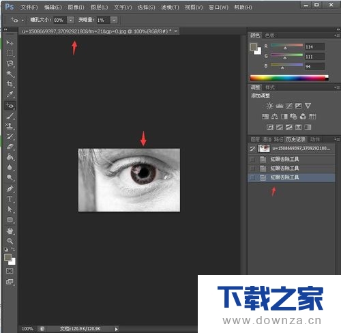Open the Color panel flyout menu
This screenshot has height=333, width=341.
pyautogui.click(x=337, y=35)
